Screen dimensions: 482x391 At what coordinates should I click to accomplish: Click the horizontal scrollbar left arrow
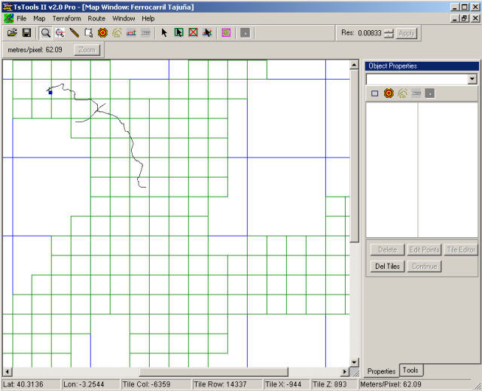8,371
